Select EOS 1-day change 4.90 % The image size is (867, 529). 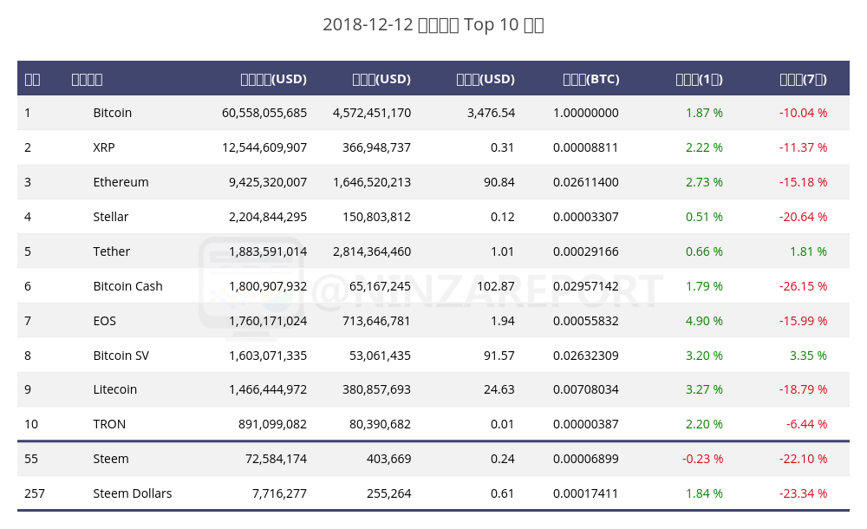pyautogui.click(x=704, y=321)
